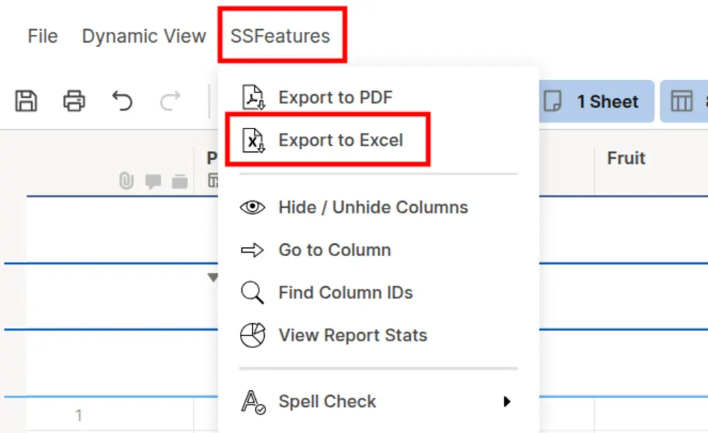Collapse the row disclosure triangle
This screenshot has width=708, height=433.
tap(213, 277)
